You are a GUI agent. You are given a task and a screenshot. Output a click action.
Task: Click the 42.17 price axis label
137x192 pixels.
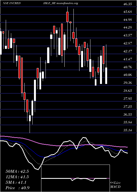point(127,51)
